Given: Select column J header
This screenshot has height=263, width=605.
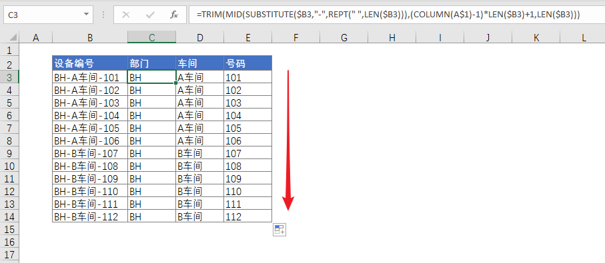Looking at the screenshot, I should (x=488, y=37).
